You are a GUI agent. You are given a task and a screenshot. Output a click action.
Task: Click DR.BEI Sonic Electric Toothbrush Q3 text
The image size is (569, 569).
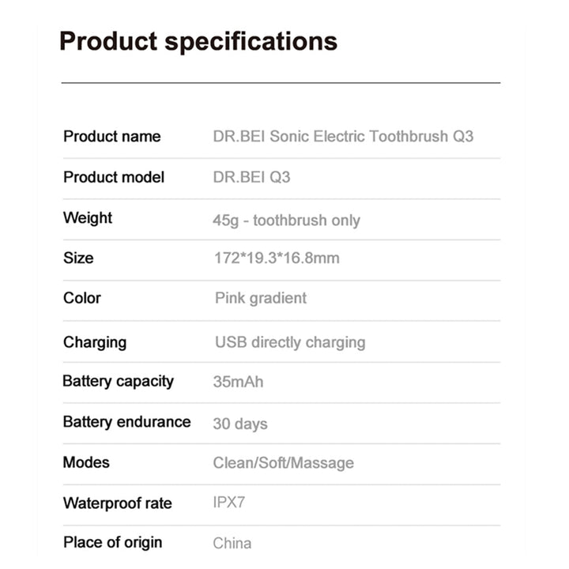(343, 137)
